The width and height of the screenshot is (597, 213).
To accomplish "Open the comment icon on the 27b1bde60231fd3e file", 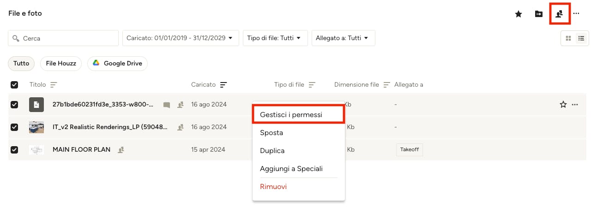I will point(167,105).
